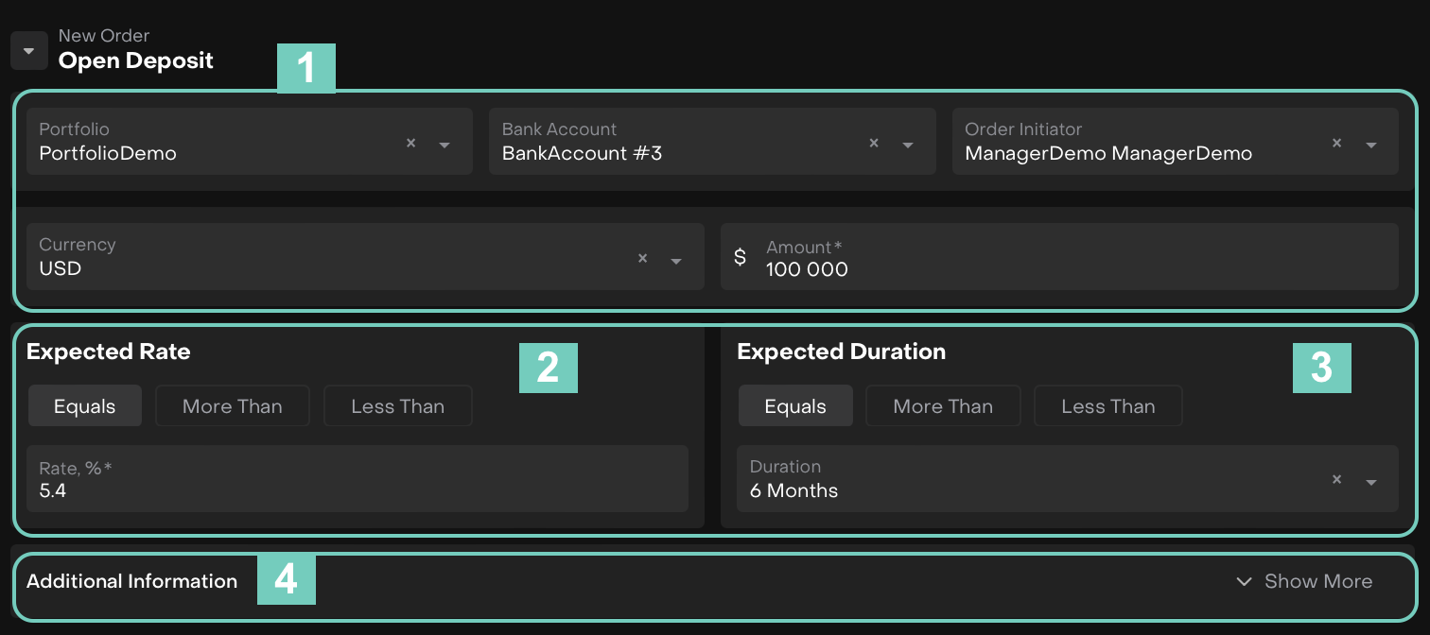The image size is (1430, 635).
Task: Open the Portfolio dropdown list
Action: [x=445, y=145]
